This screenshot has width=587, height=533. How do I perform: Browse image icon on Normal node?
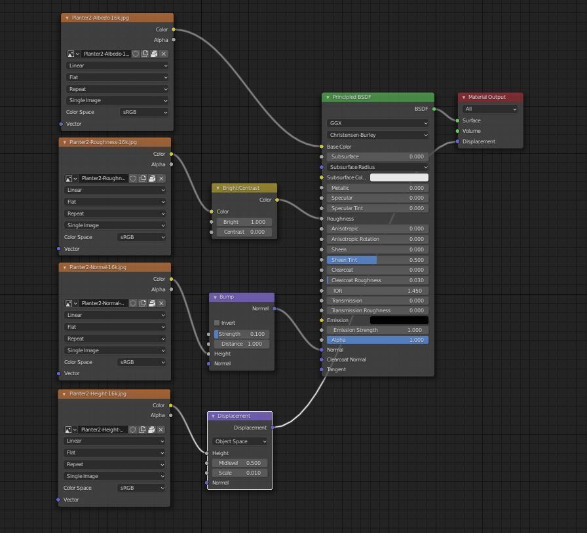click(x=71, y=303)
